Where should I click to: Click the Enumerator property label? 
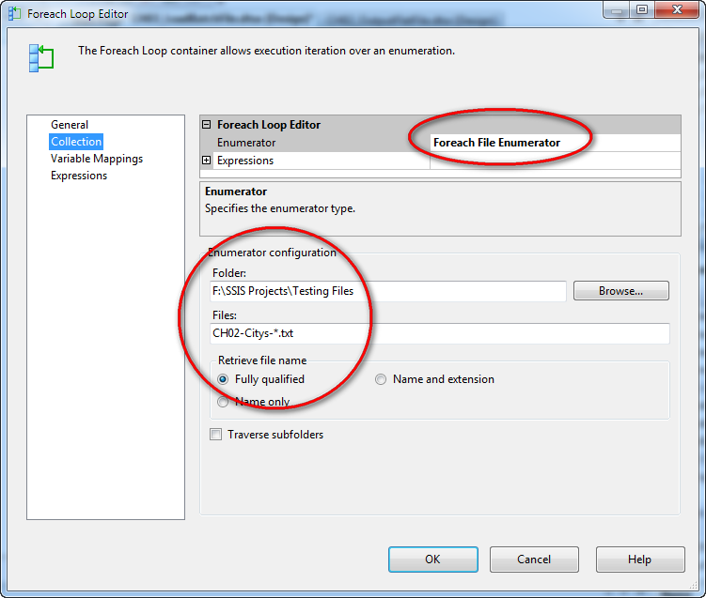pyautogui.click(x=246, y=143)
